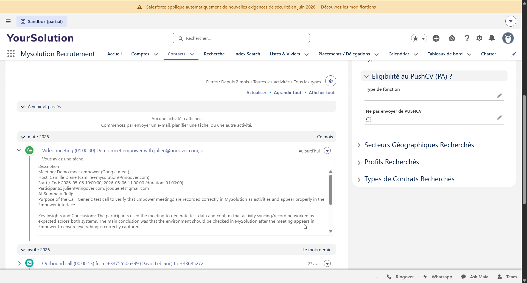Open the Notifications bell
This screenshot has width=527, height=283.
pyautogui.click(x=492, y=38)
